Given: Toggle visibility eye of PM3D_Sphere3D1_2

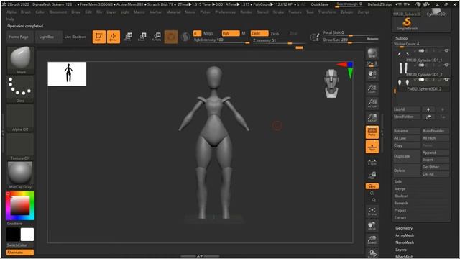Looking at the screenshot, I should pos(446,79).
